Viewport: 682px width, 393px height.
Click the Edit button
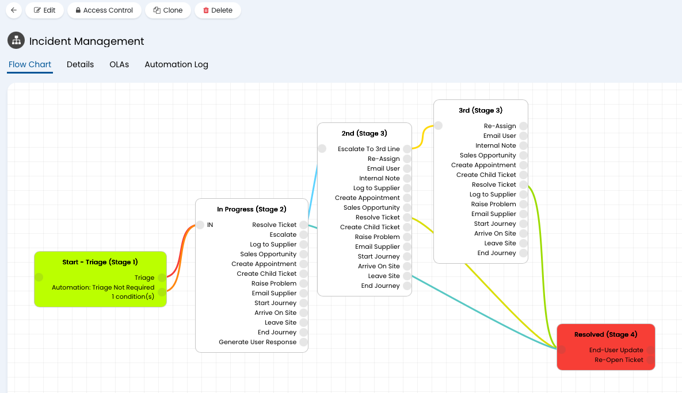tap(44, 10)
